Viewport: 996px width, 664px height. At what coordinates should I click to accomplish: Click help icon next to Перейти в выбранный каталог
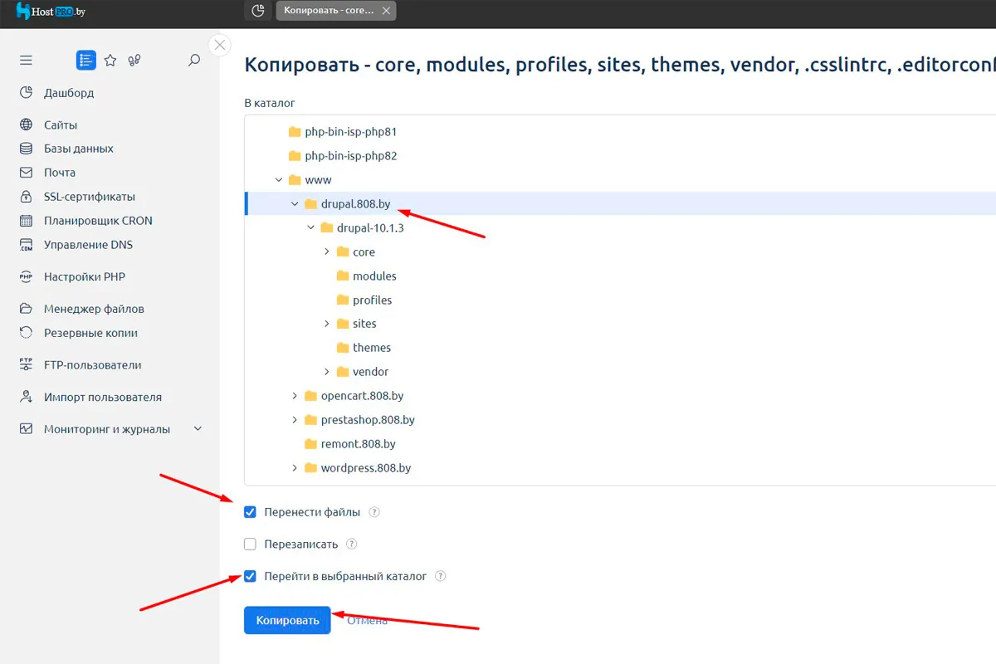[440, 576]
